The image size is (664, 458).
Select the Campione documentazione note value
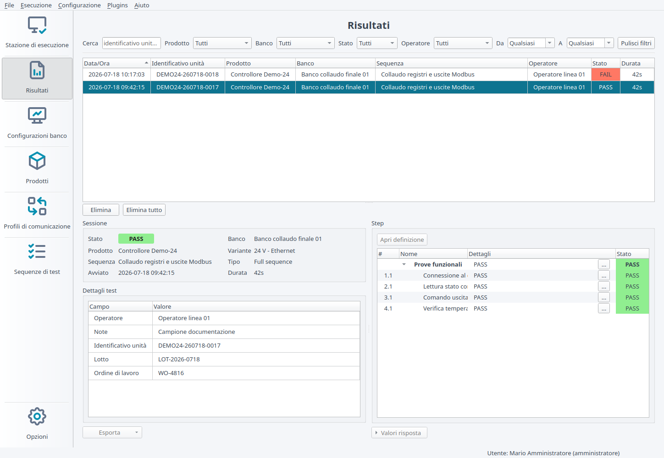256,332
